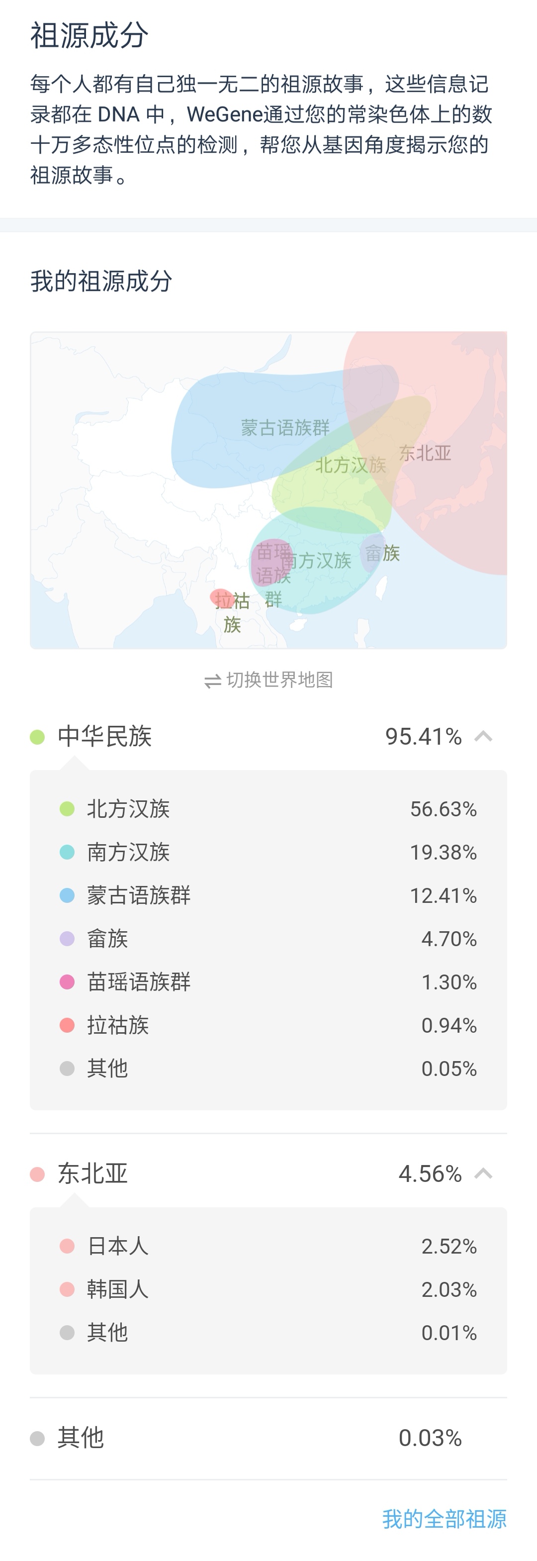Select the 北方汉族 row
The width and height of the screenshot is (537, 1561).
coord(268,809)
